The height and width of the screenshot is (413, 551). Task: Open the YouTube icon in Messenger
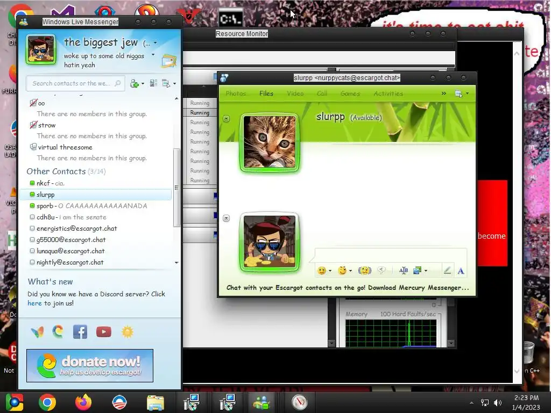pyautogui.click(x=104, y=332)
